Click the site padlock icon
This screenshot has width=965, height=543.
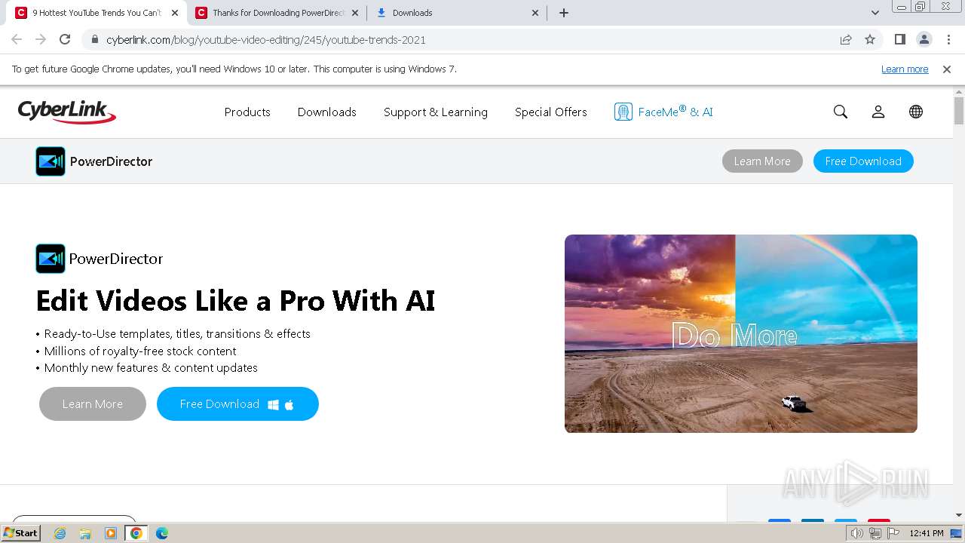[95, 39]
